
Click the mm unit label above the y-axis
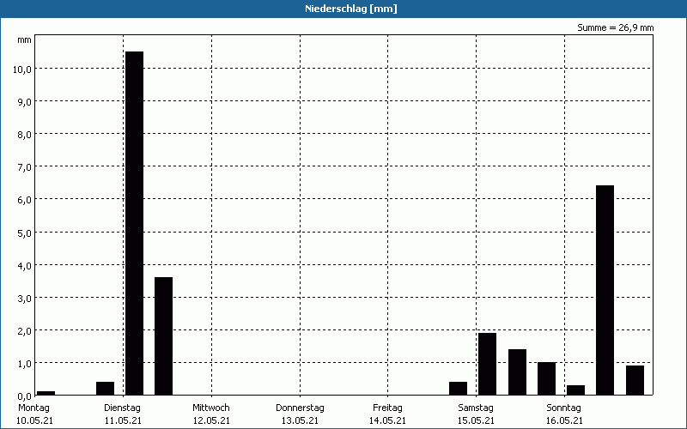pos(24,40)
